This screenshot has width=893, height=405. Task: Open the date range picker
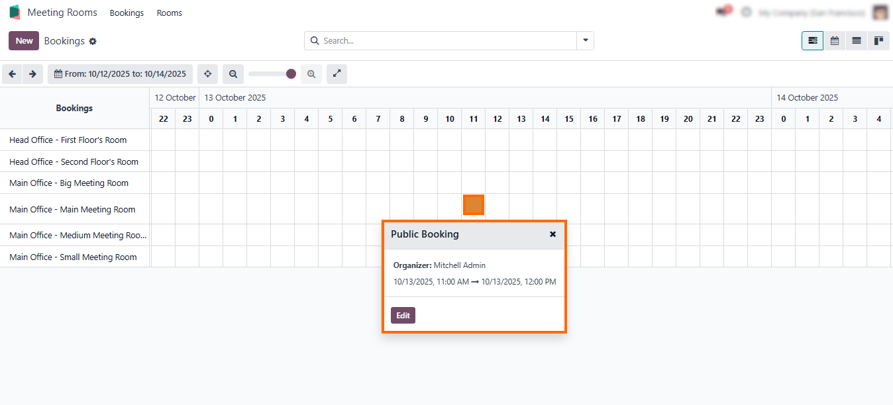[120, 74]
